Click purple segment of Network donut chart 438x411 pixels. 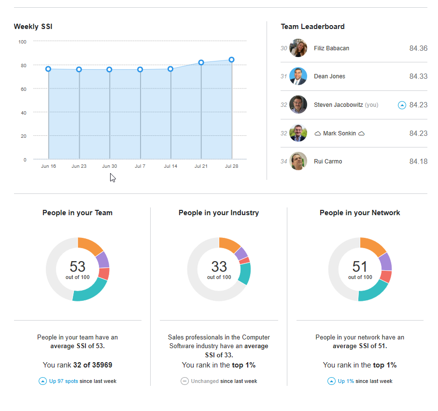coord(385,261)
